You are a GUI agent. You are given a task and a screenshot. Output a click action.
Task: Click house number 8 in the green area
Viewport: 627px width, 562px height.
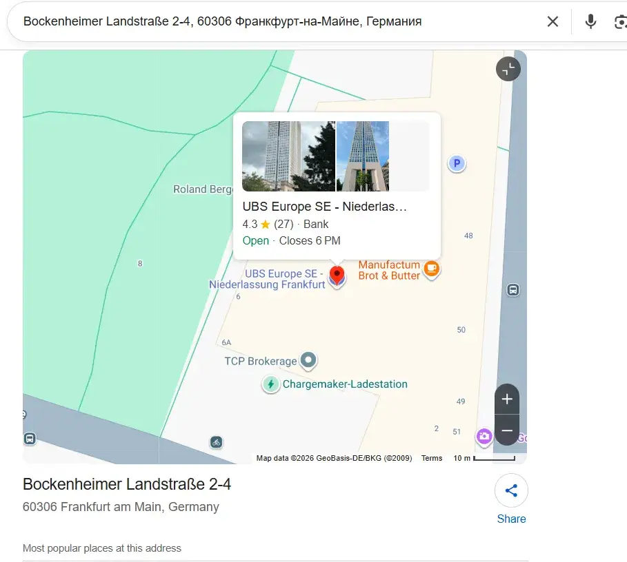point(140,263)
